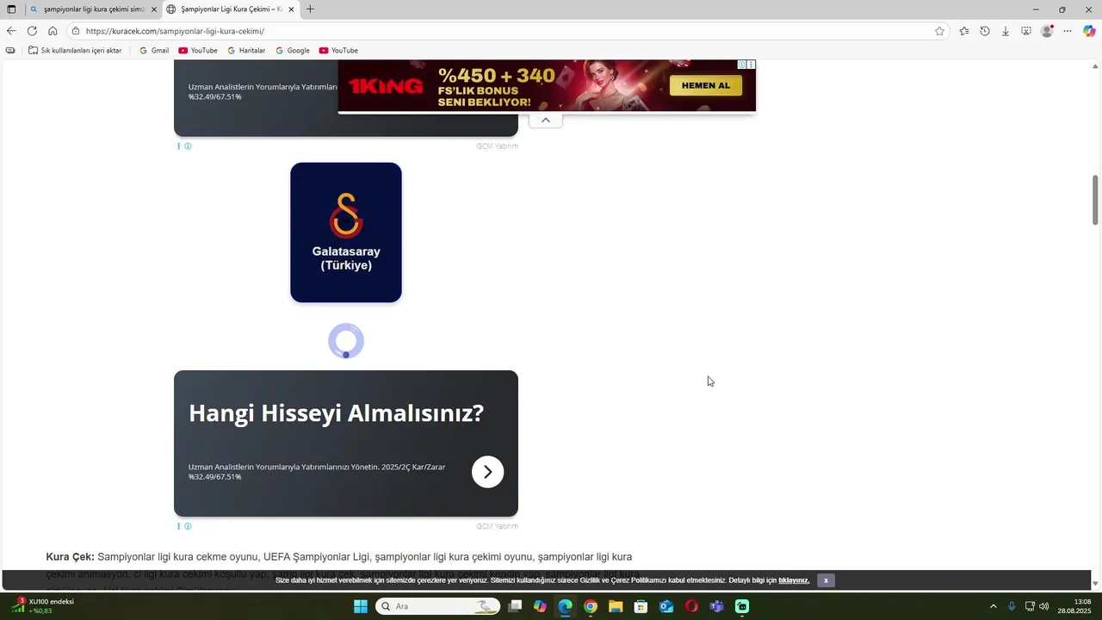
Task: Click the page vertical scrollbar thumb
Action: point(1096,200)
